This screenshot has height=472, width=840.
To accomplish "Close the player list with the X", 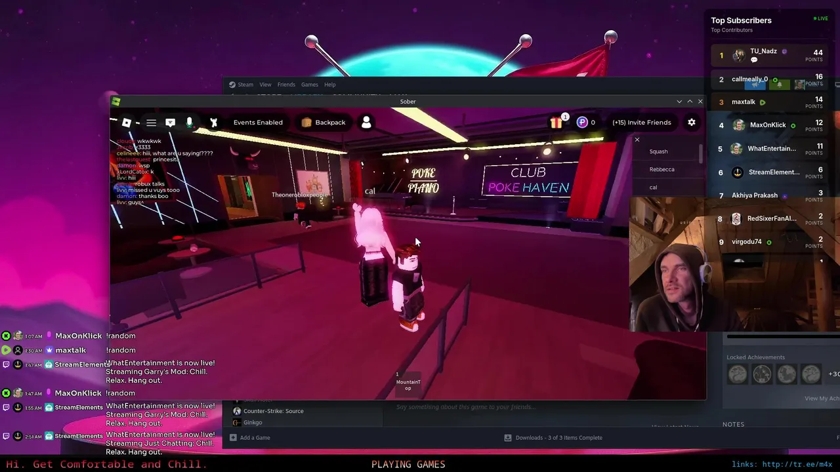I will 637,140.
